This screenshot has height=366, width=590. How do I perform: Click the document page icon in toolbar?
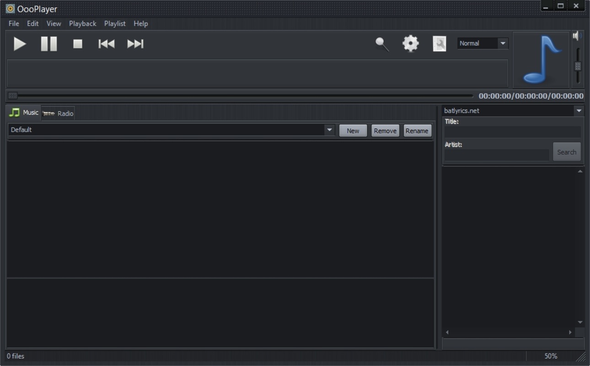[x=439, y=44]
